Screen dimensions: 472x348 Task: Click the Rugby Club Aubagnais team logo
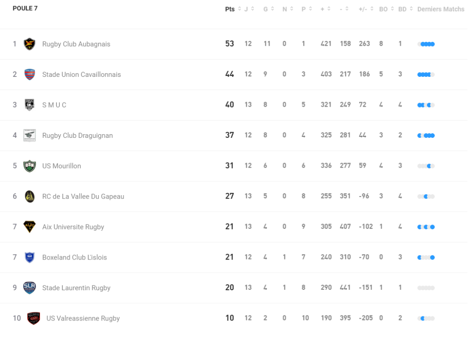(x=29, y=44)
